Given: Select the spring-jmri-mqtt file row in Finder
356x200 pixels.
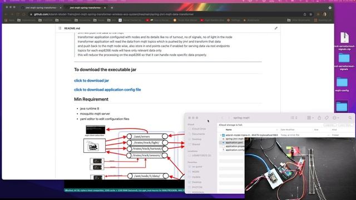Looking at the screenshot, I should pyautogui.click(x=232, y=139).
